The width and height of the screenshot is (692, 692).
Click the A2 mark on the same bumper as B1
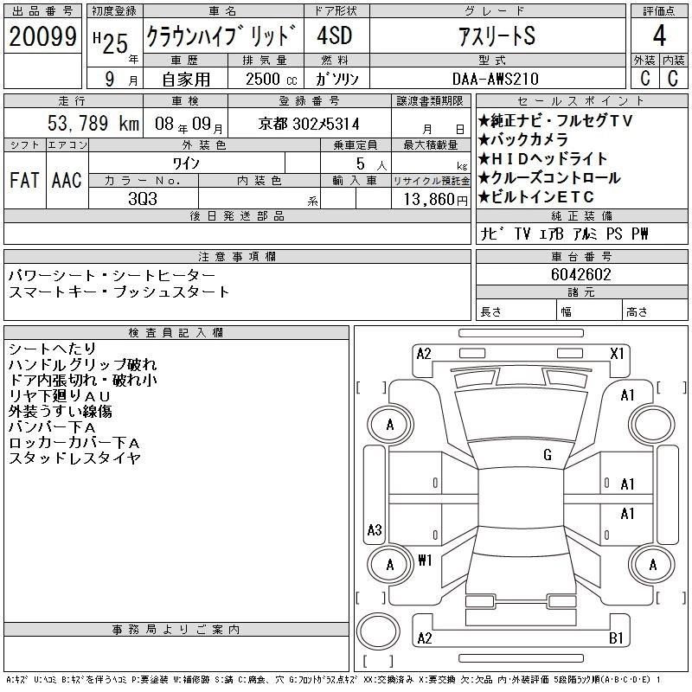424,638
